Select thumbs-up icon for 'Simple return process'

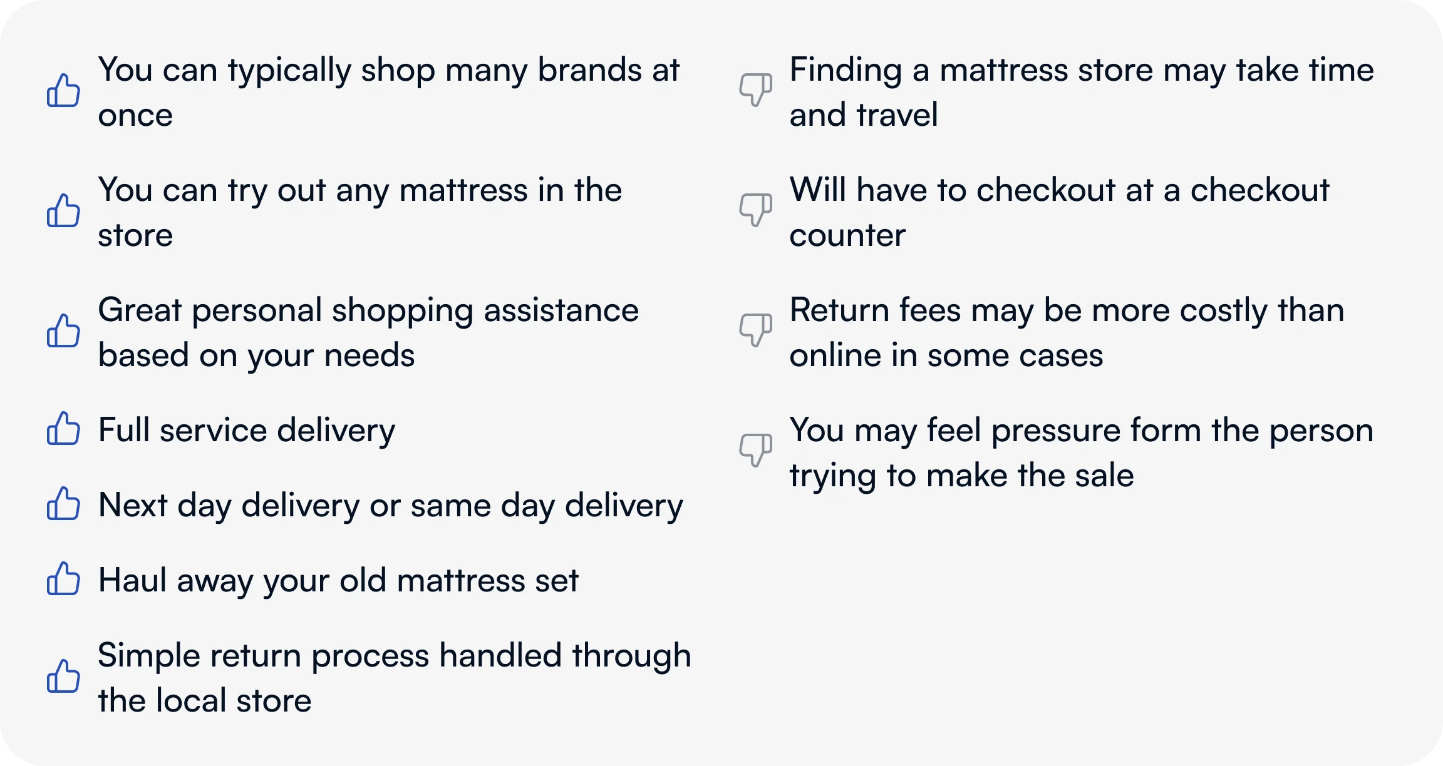tap(63, 677)
